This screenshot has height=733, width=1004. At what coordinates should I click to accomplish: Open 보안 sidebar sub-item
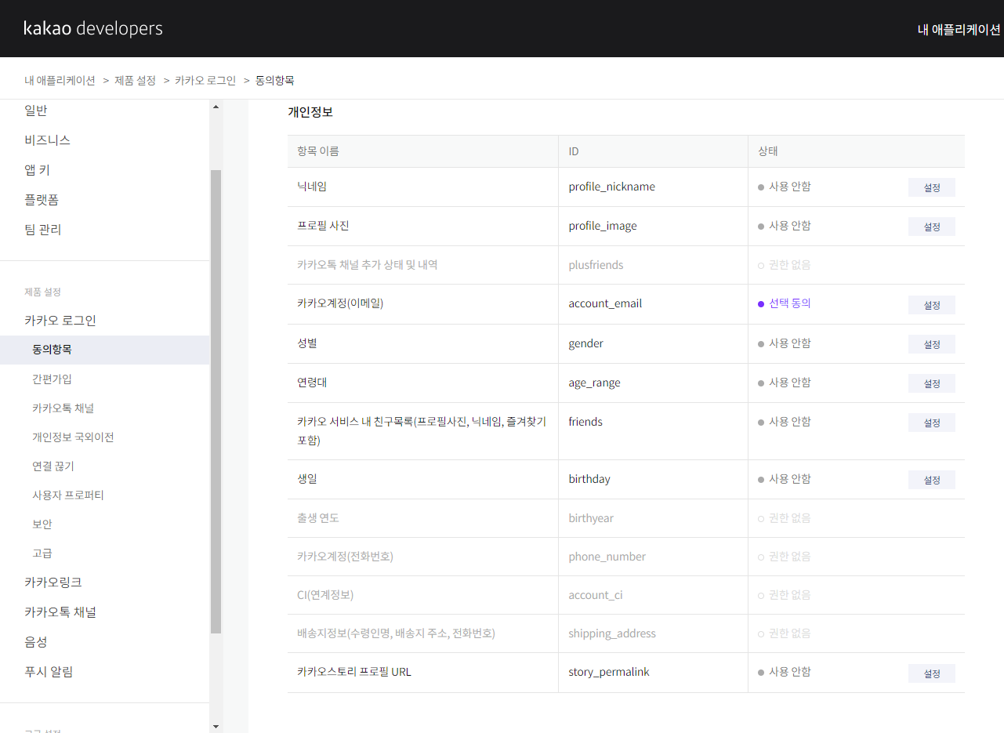(42, 524)
